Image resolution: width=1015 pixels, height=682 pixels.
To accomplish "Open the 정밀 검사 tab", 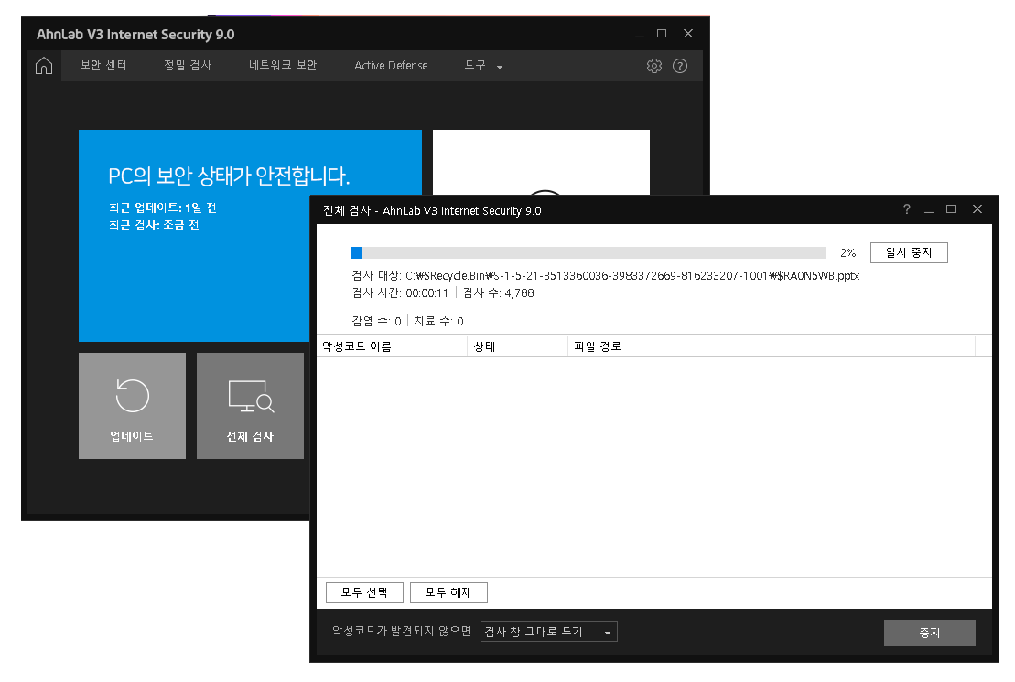I will pyautogui.click(x=188, y=65).
